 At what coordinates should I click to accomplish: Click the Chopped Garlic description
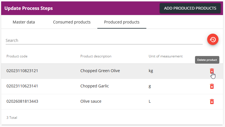tap(95, 86)
